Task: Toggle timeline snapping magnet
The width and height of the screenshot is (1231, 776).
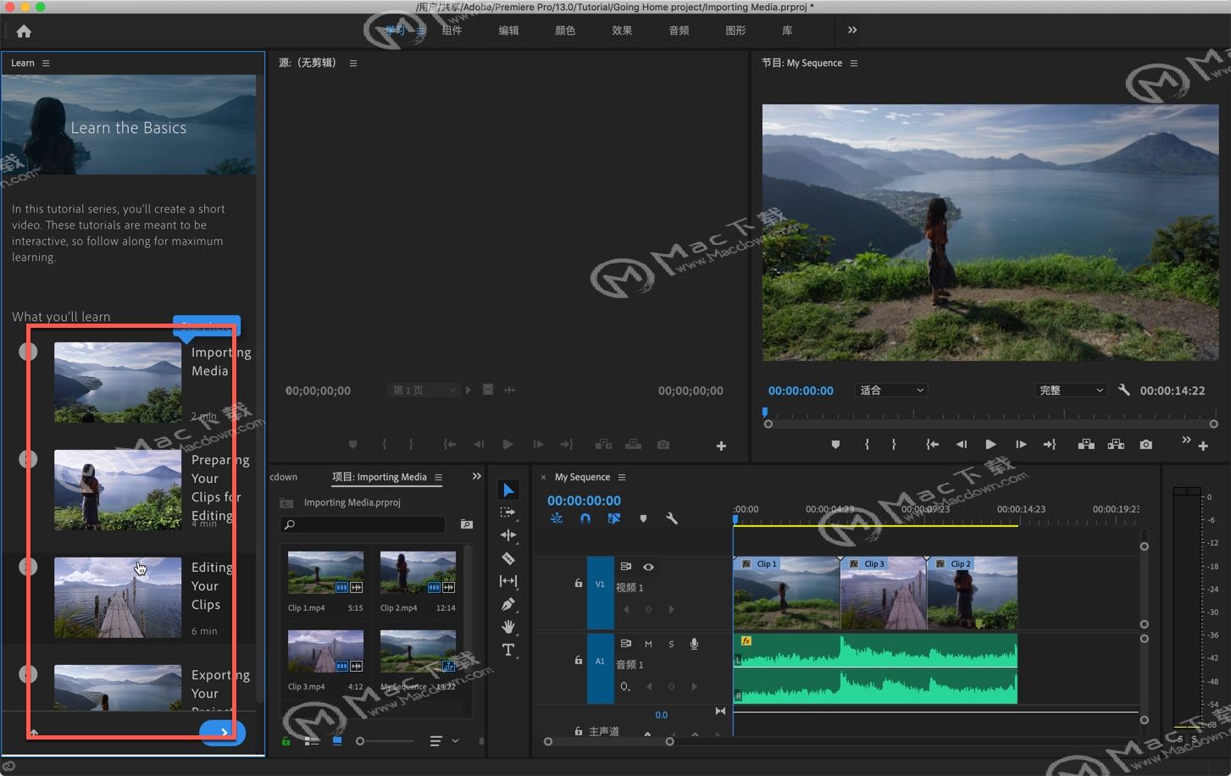Action: [x=585, y=518]
